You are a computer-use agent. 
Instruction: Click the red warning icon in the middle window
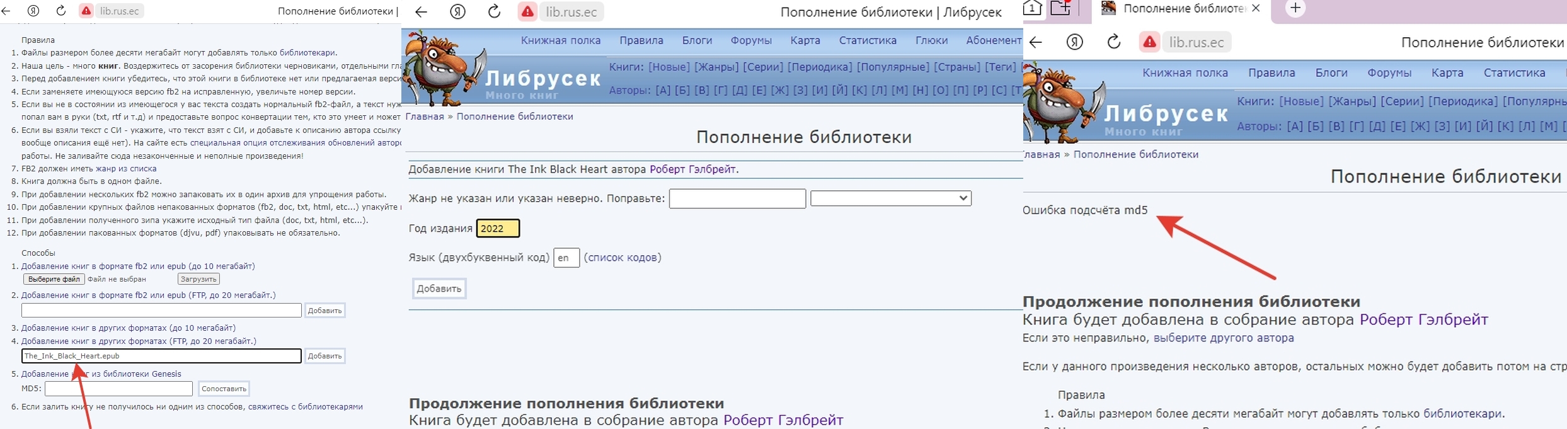[x=527, y=12]
